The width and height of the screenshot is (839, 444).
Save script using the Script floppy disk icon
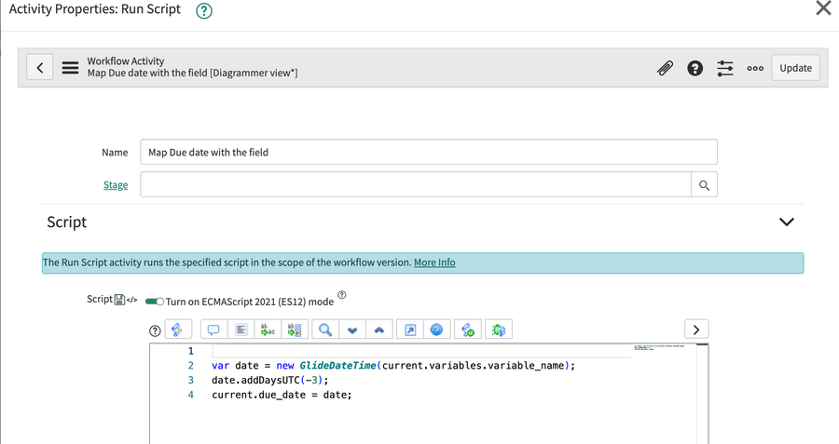(120, 300)
